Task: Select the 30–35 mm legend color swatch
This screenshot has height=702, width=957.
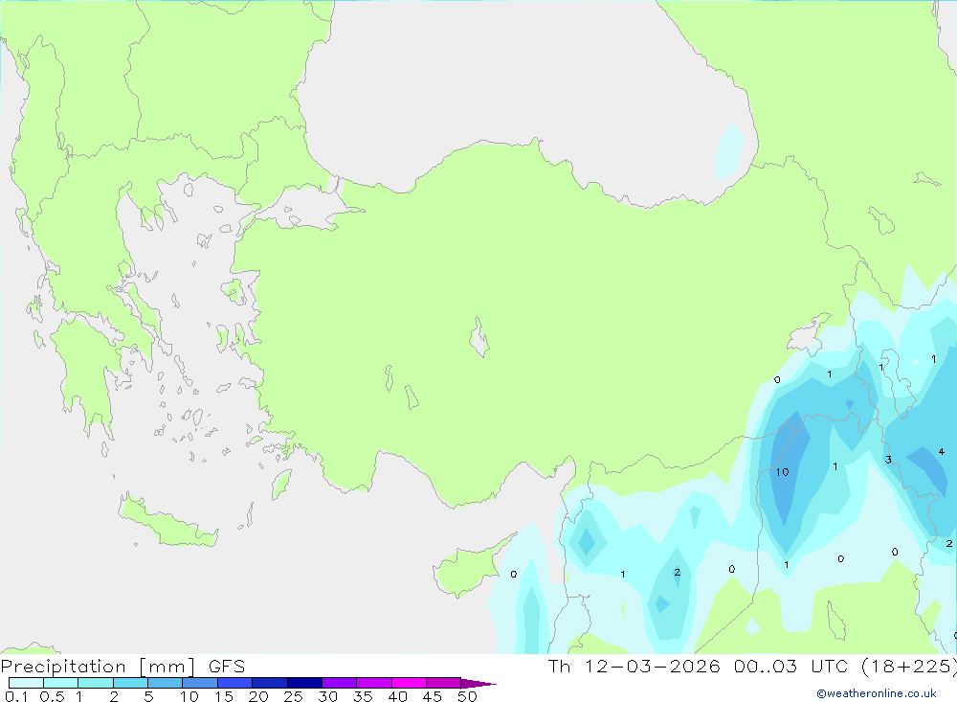Action: pyautogui.click(x=339, y=683)
